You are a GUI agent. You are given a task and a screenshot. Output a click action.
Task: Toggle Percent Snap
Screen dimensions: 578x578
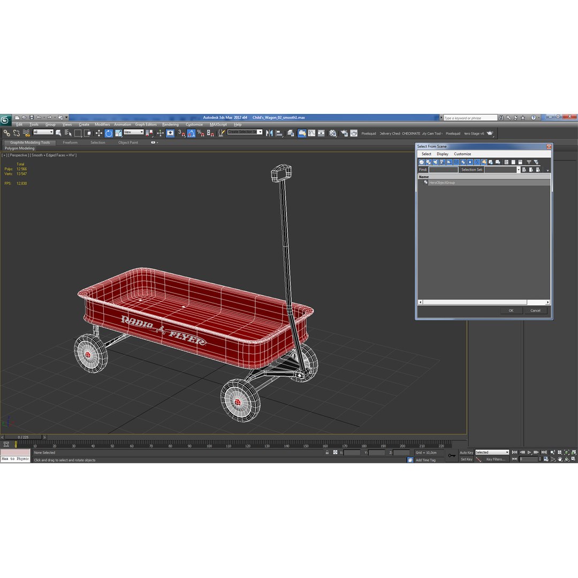201,133
